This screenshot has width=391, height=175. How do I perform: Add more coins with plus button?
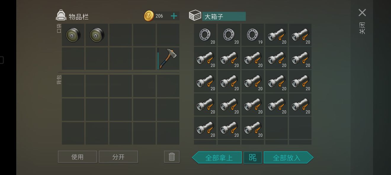tap(174, 16)
